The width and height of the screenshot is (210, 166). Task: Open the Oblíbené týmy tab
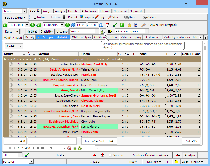81,37
